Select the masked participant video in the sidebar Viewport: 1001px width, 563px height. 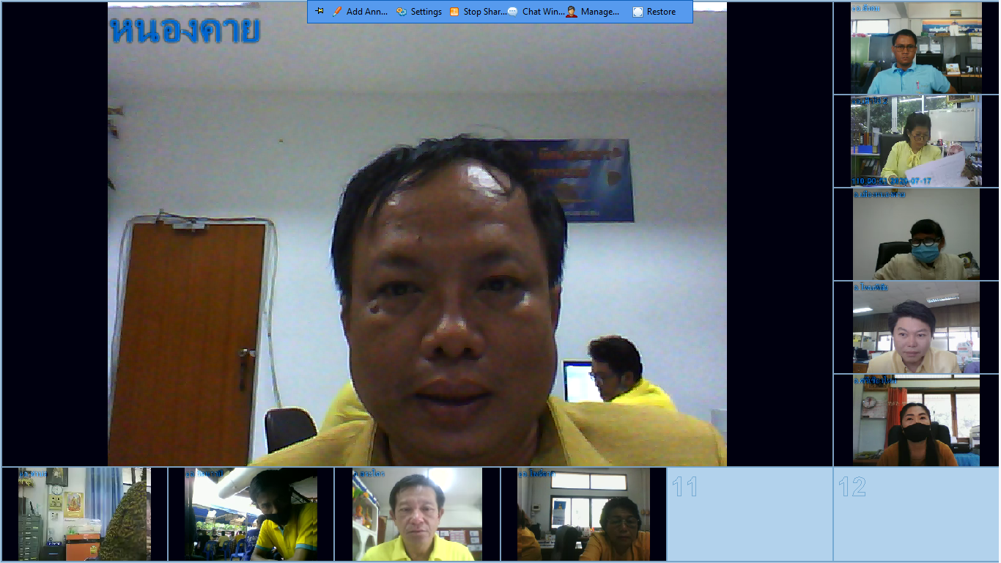915,235
